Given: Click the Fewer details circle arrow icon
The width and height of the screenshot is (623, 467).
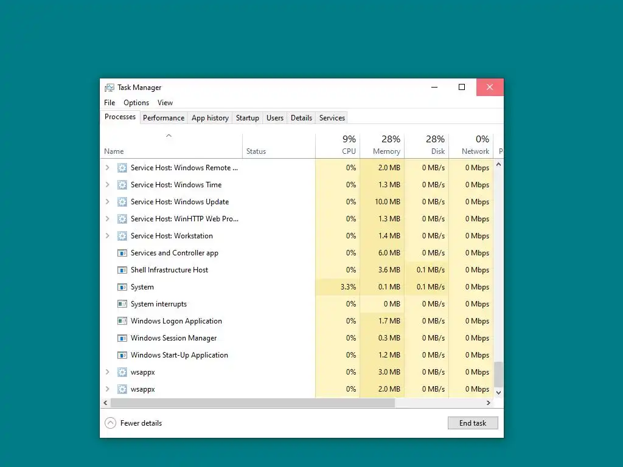Looking at the screenshot, I should (111, 423).
